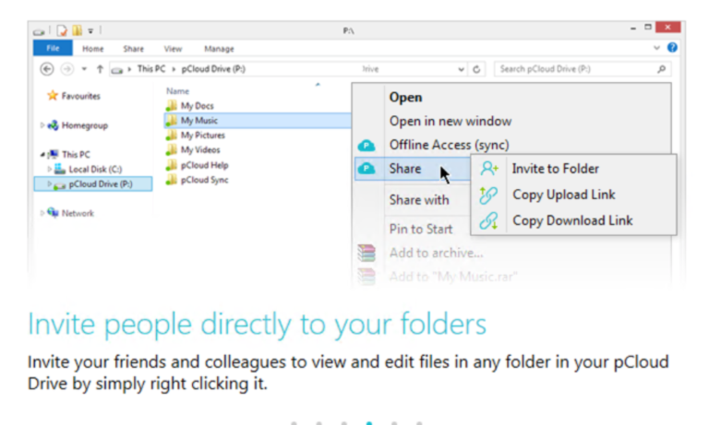Expand the Local Disk (C:) tree node
This screenshot has height=425, width=709.
pos(49,169)
